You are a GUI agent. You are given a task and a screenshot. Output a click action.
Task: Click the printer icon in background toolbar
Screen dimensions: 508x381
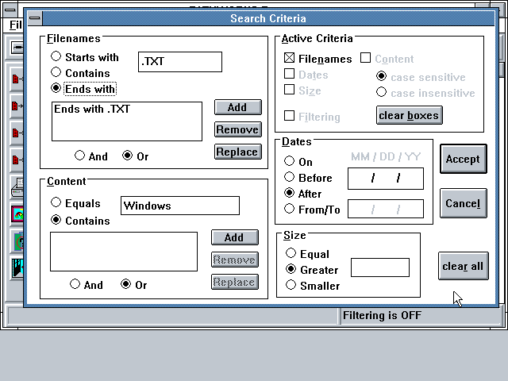click(17, 187)
